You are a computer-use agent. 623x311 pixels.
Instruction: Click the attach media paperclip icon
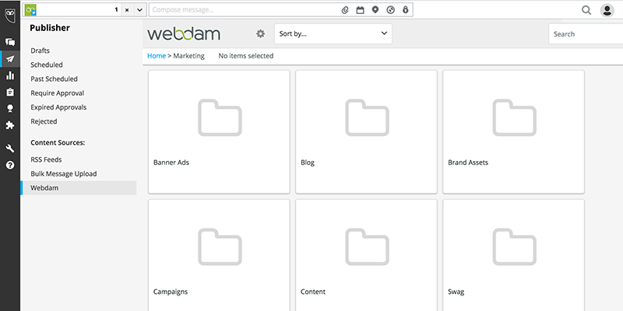pos(345,10)
